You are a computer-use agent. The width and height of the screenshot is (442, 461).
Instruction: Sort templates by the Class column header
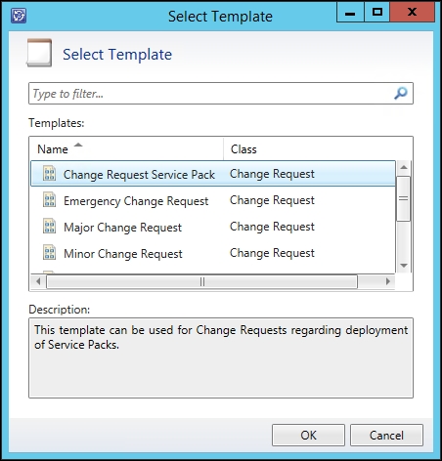coord(318,149)
